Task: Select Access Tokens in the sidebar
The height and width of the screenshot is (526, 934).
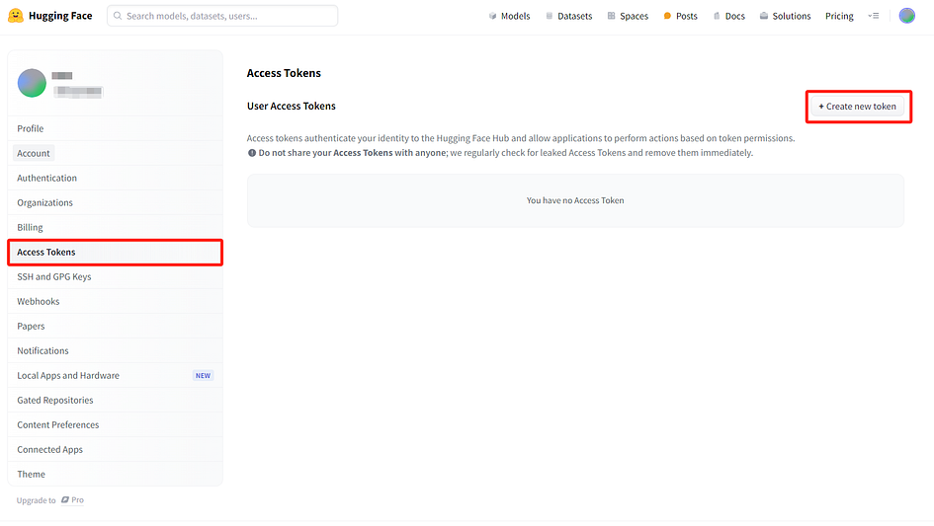Action: coord(115,253)
